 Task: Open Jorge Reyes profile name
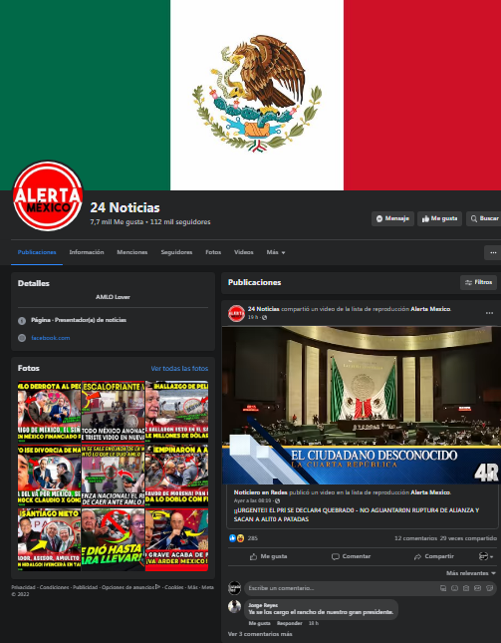tap(263, 605)
